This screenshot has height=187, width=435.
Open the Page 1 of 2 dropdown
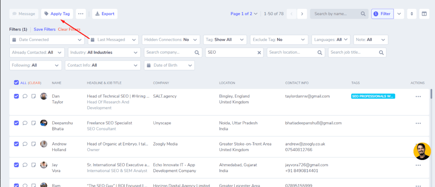click(244, 14)
